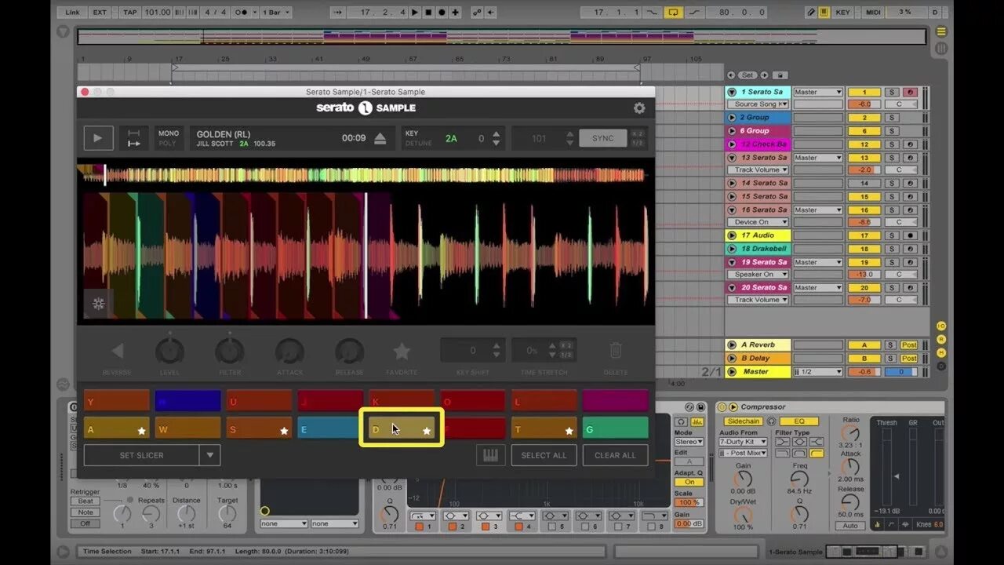Toggle MONO mode in Serato Sample

click(168, 133)
